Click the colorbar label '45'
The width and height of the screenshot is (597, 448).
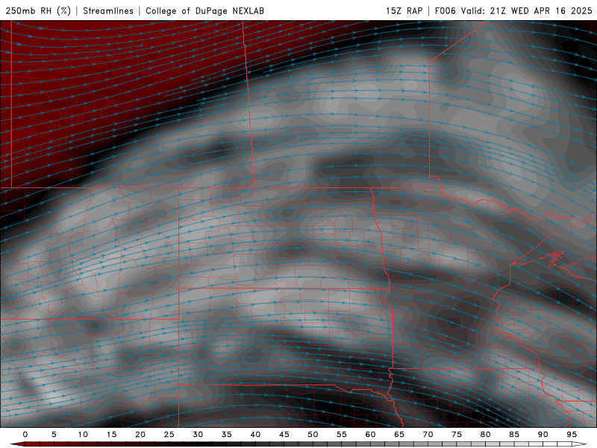click(x=284, y=435)
